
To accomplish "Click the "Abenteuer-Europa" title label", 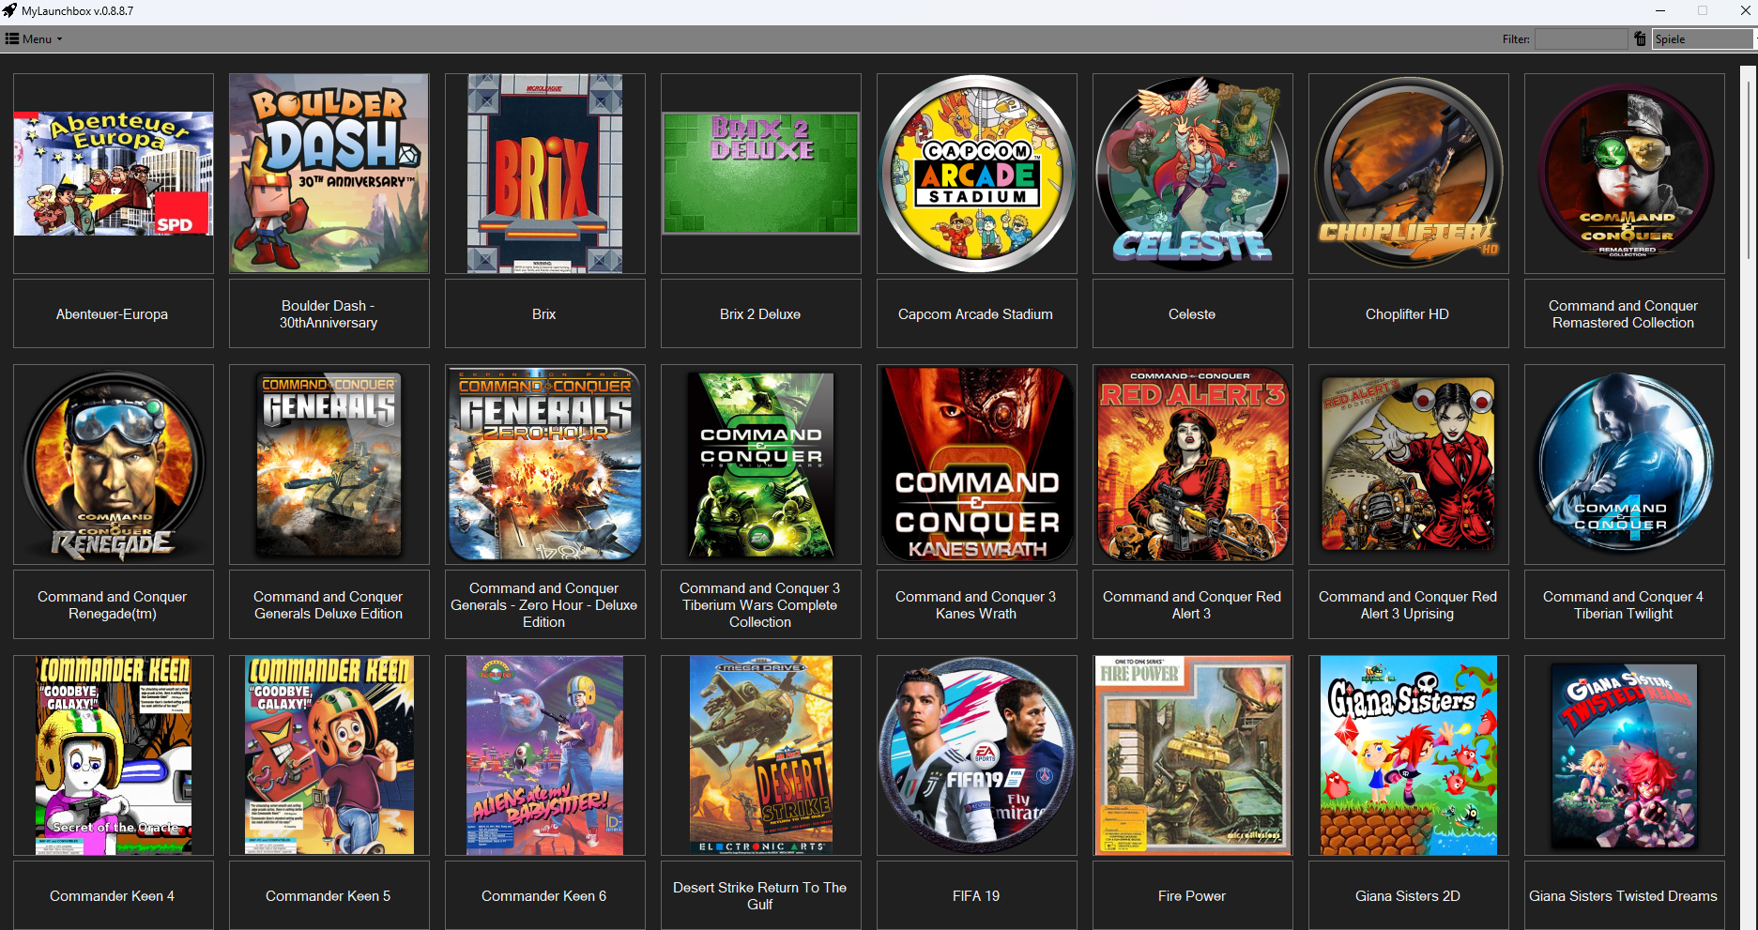I will (113, 314).
